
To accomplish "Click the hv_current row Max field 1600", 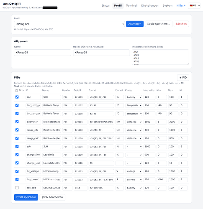I will 173,180.
